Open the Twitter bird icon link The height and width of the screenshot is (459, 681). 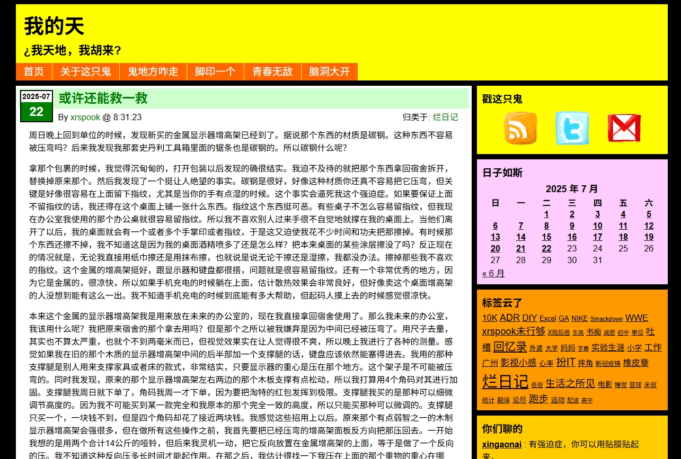point(572,128)
